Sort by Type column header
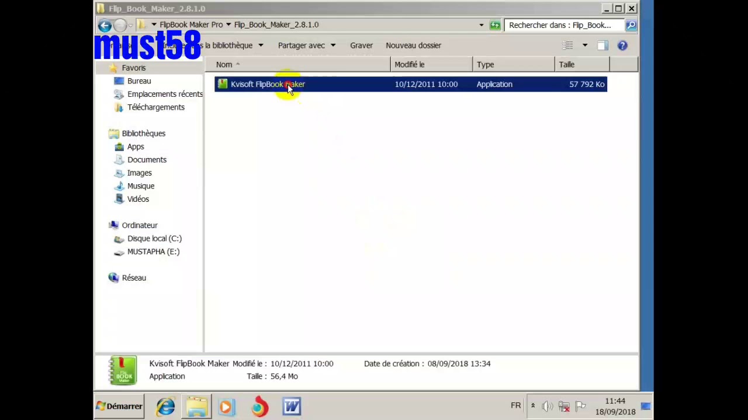The width and height of the screenshot is (748, 420). click(513, 65)
